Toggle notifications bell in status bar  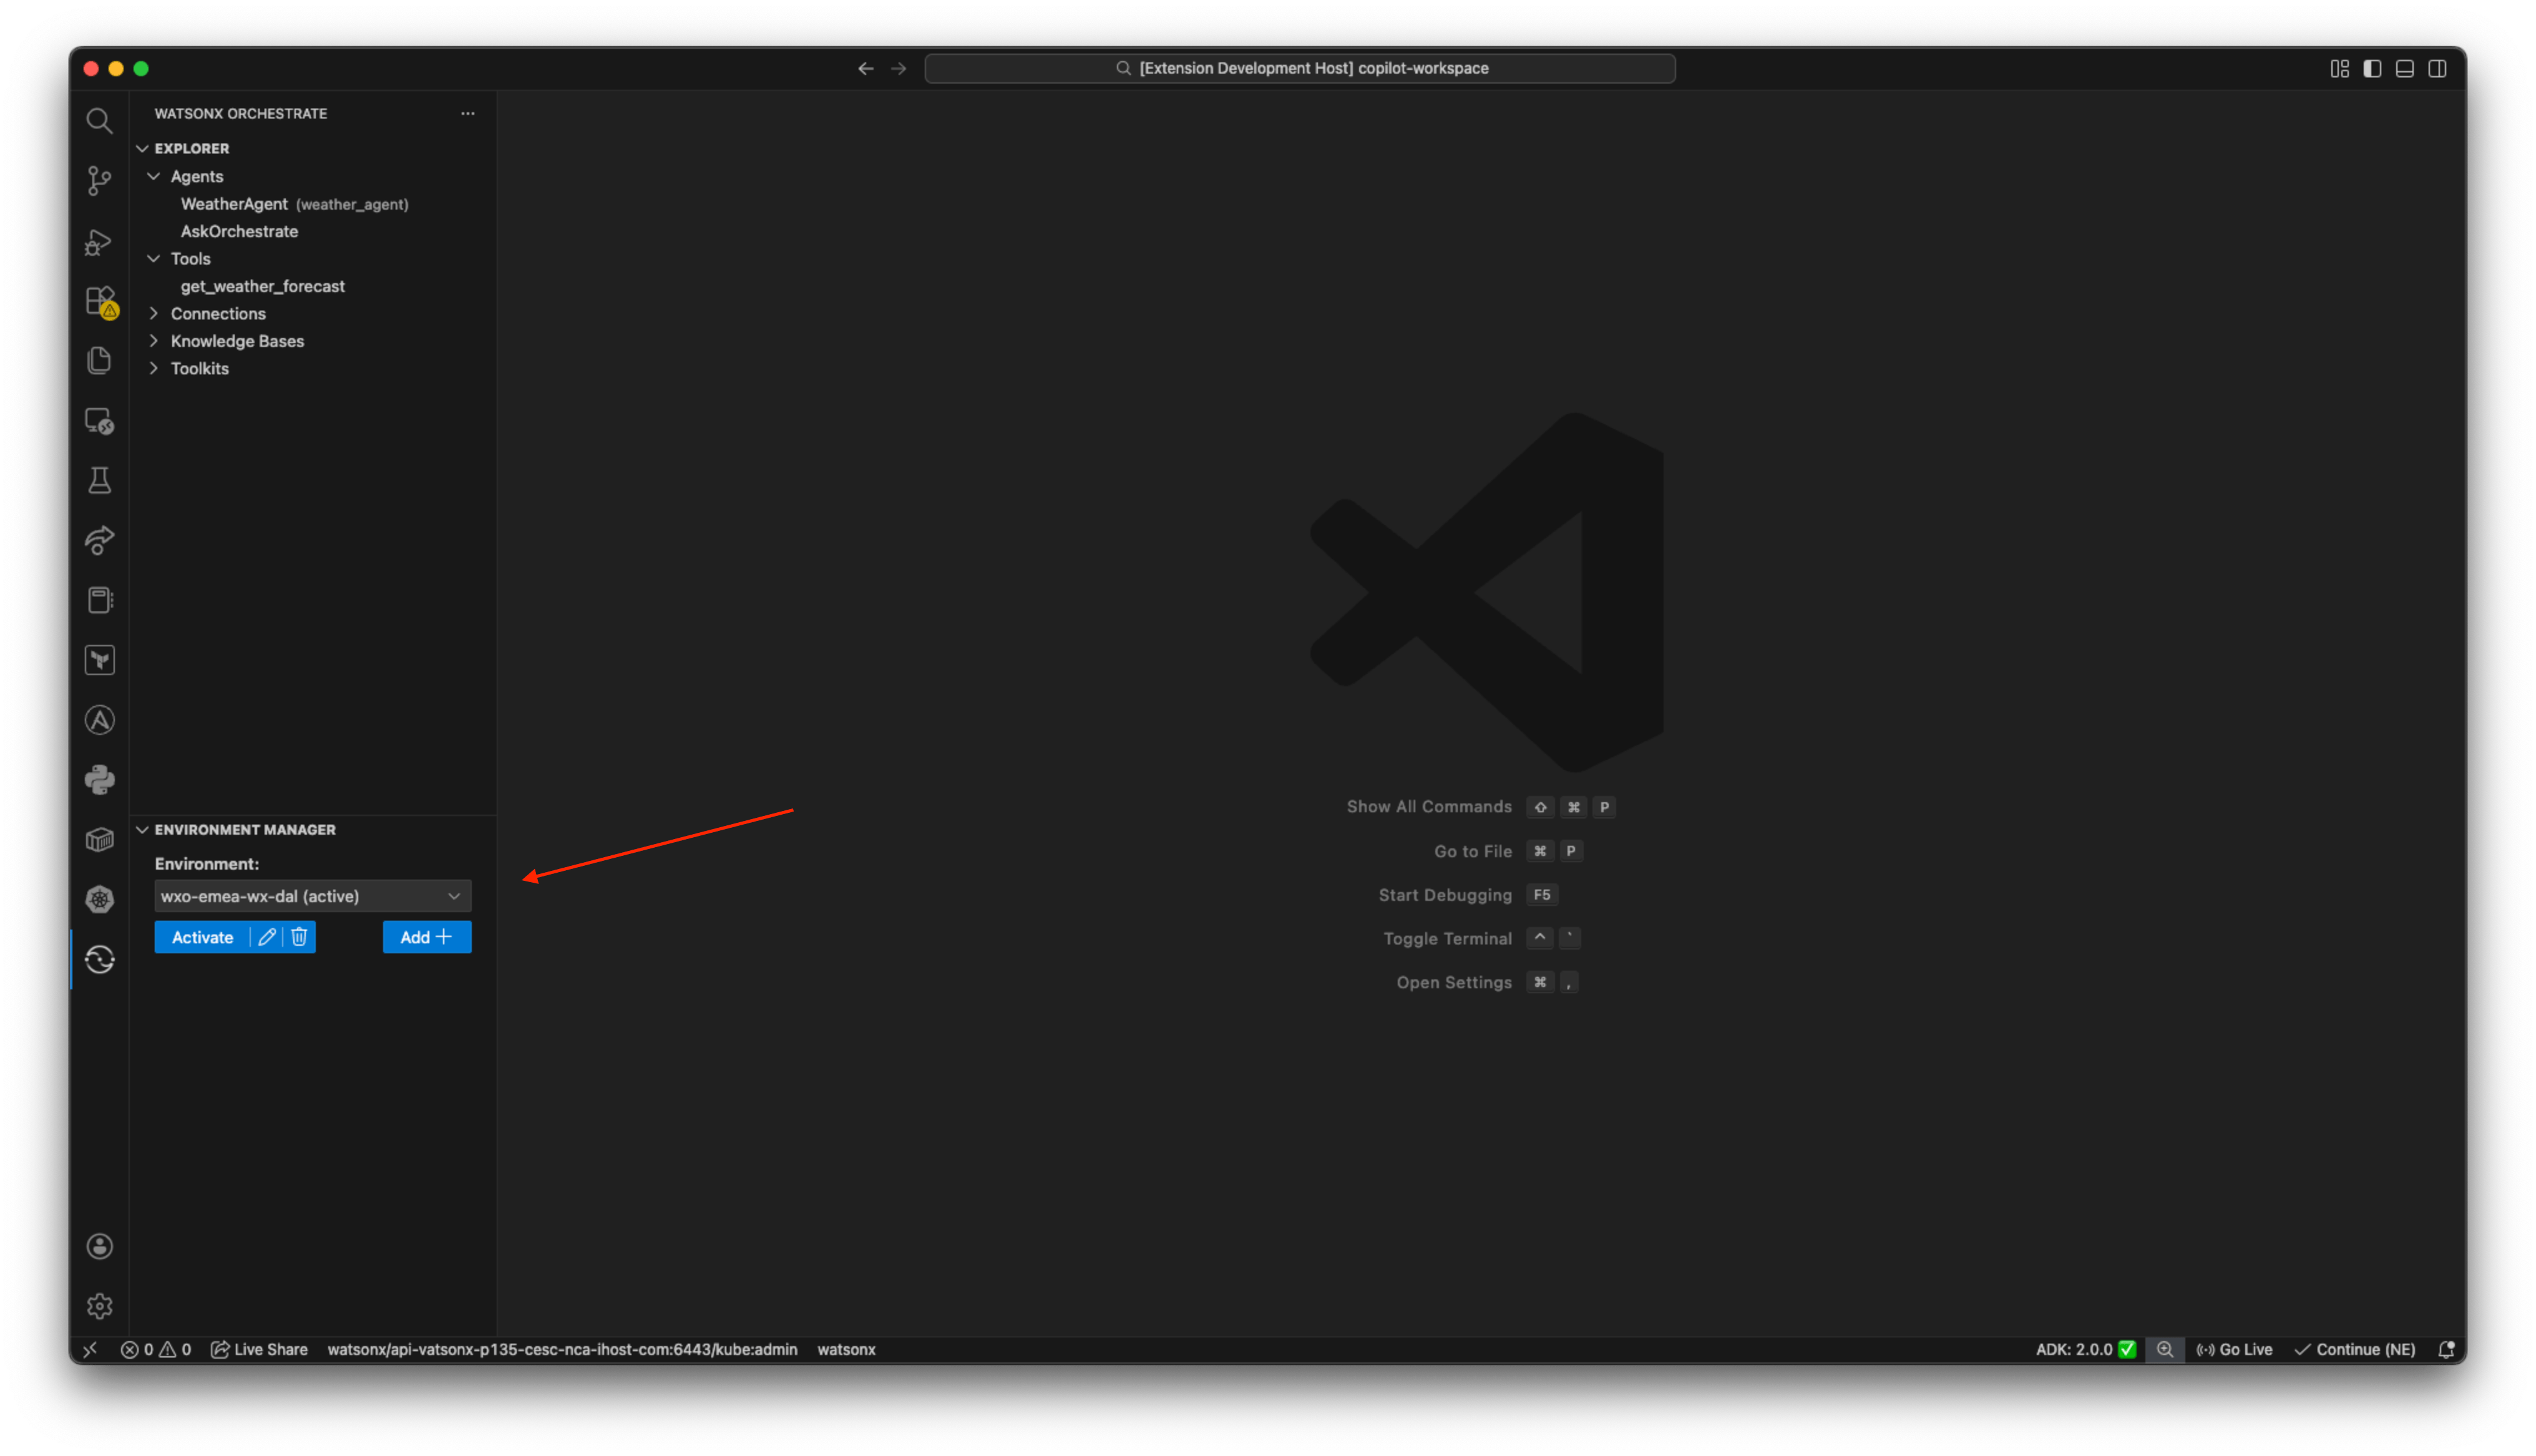[x=2447, y=1349]
